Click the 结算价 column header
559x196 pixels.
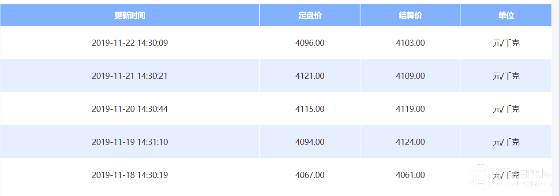pos(410,15)
